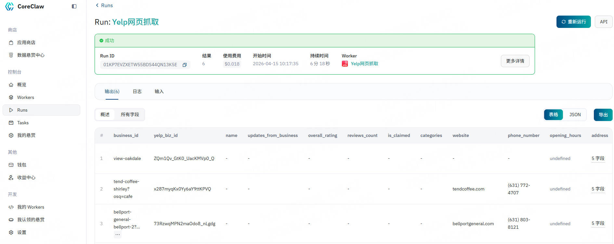Switch output view to 表格
The height and width of the screenshot is (244, 614).
coord(553,115)
